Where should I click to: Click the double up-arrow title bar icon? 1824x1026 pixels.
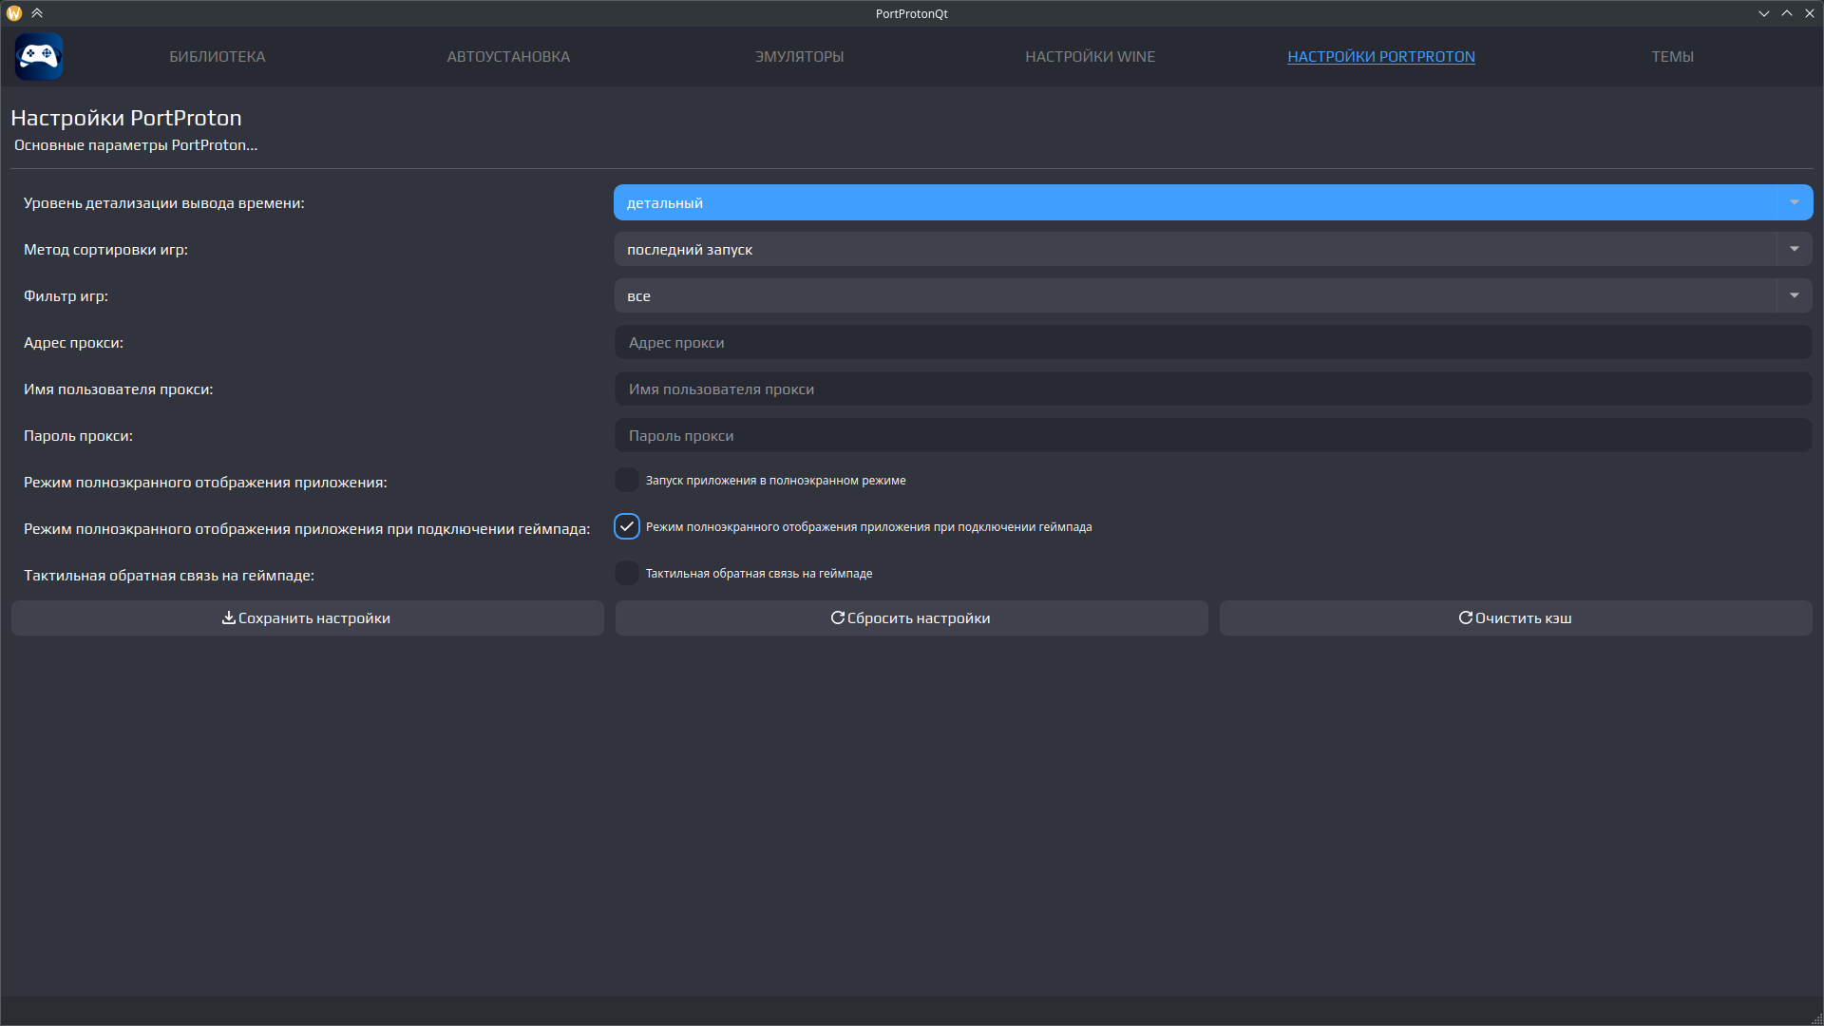click(37, 13)
